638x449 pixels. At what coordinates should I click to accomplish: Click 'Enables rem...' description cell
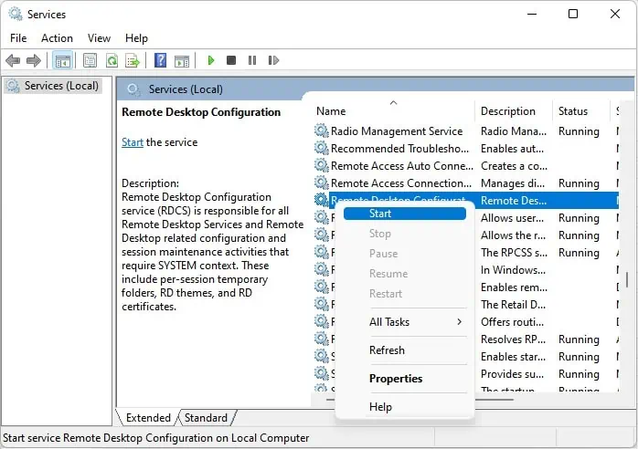[x=514, y=287]
